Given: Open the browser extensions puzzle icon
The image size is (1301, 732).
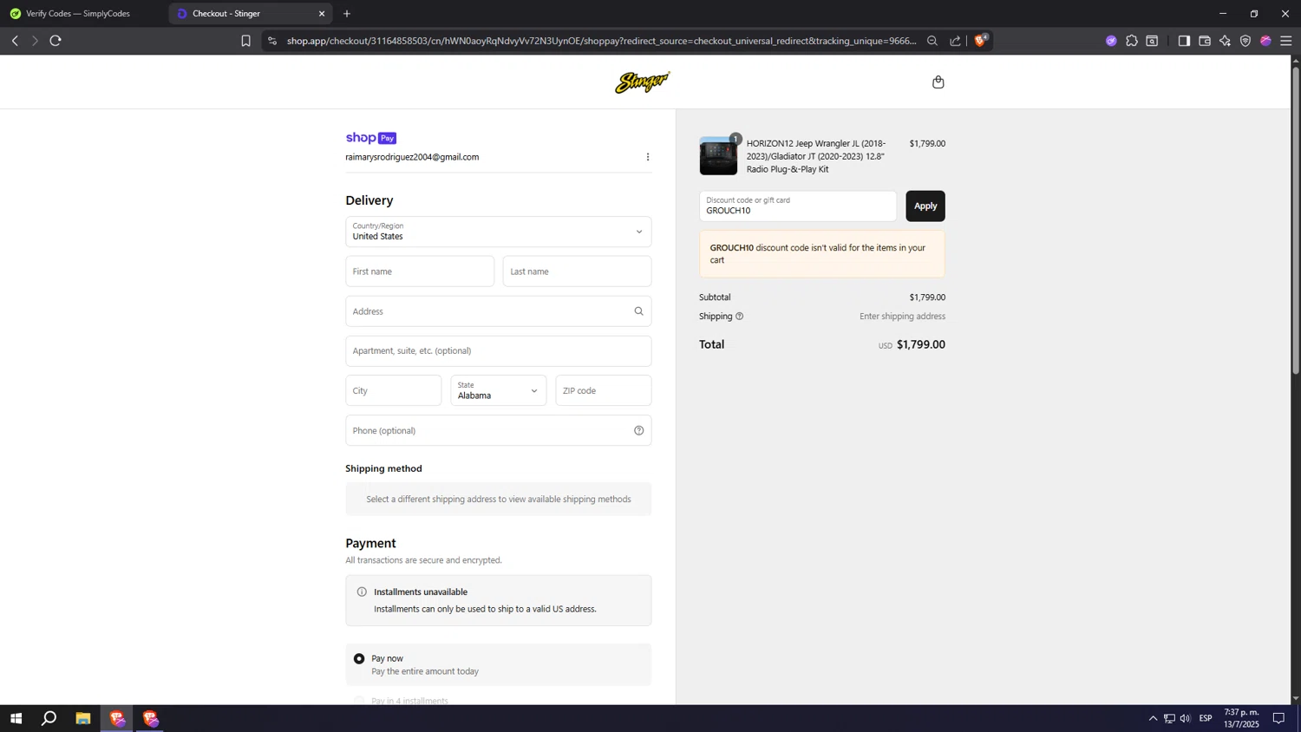Looking at the screenshot, I should coord(1132,41).
